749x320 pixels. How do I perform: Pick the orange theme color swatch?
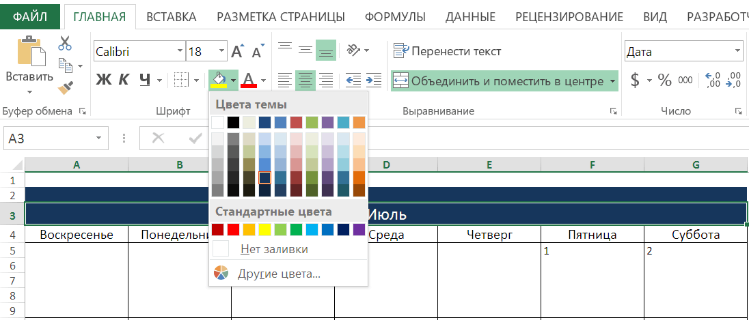(359, 123)
